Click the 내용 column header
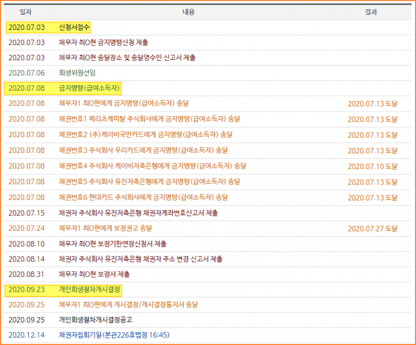 188,12
